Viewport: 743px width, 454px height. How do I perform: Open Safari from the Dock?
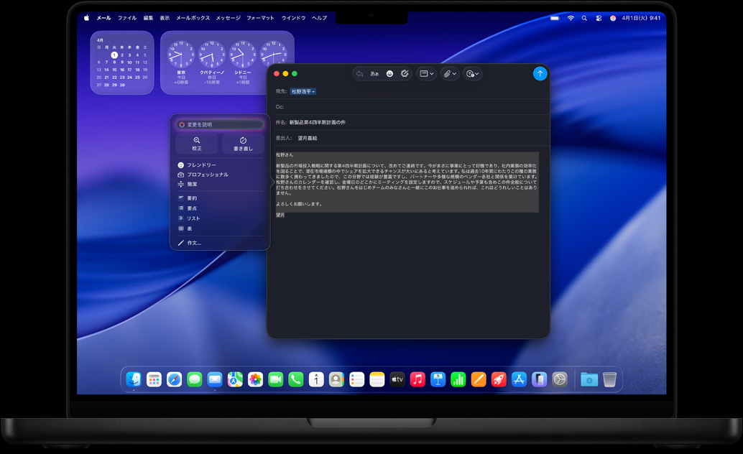point(174,379)
